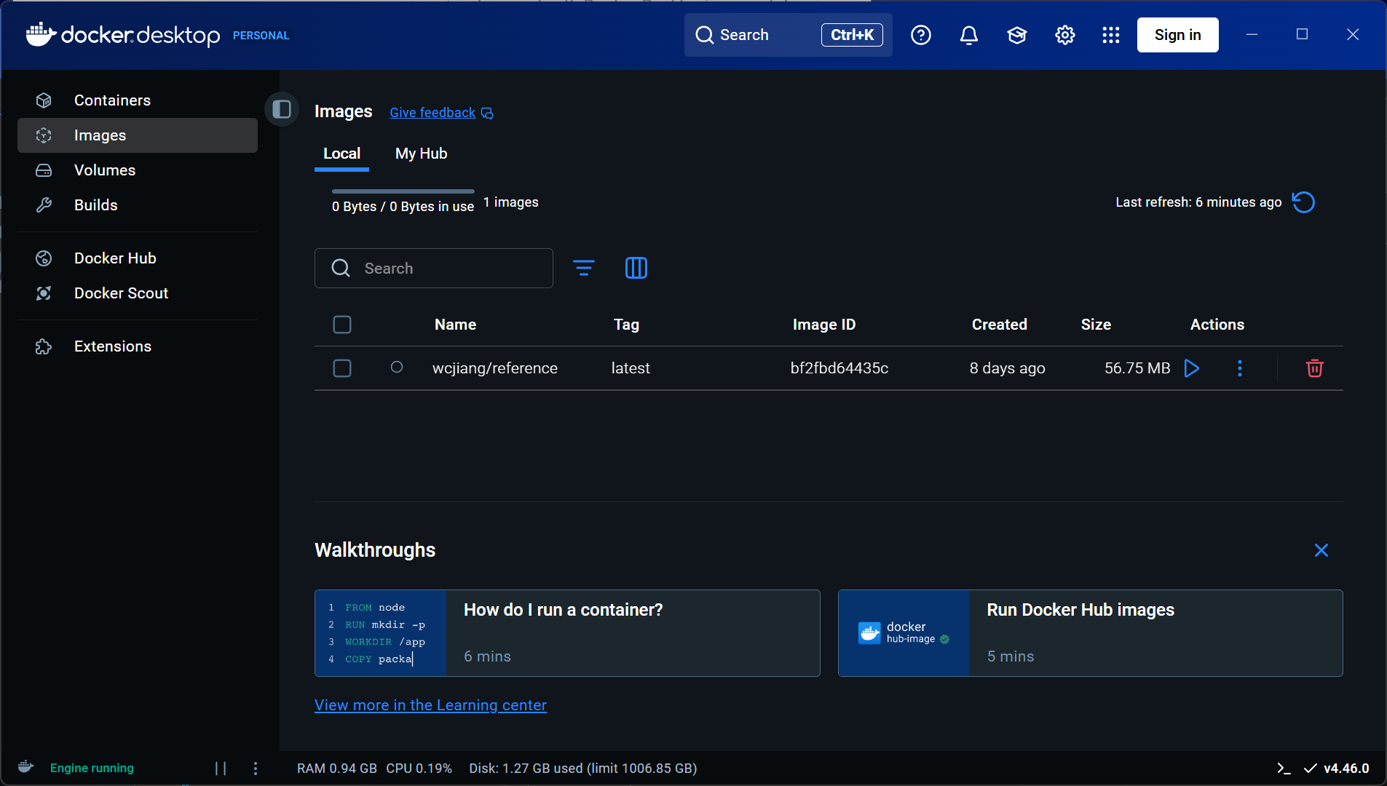
Task: Sort by the Tag column header
Action: pyautogui.click(x=626, y=325)
